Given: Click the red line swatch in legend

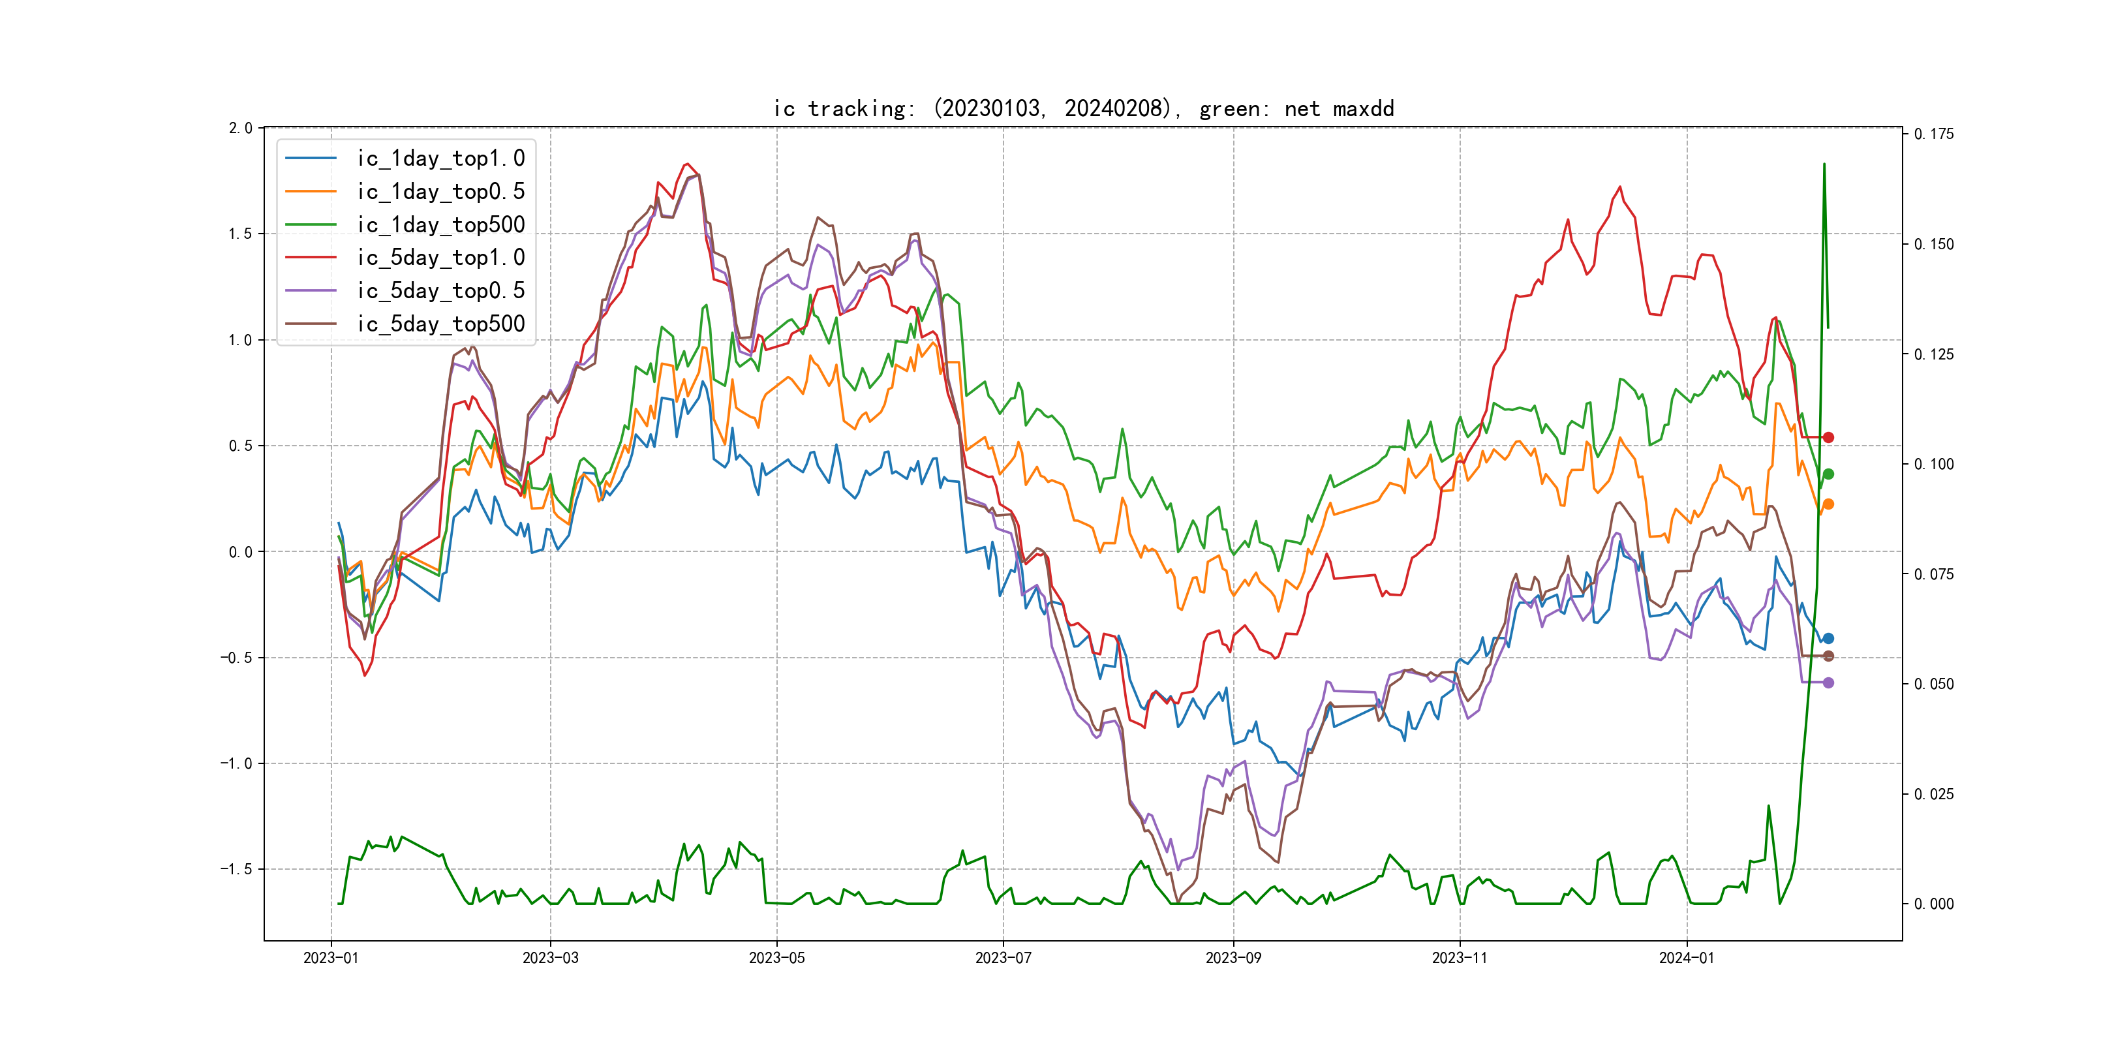Looking at the screenshot, I should click(311, 258).
